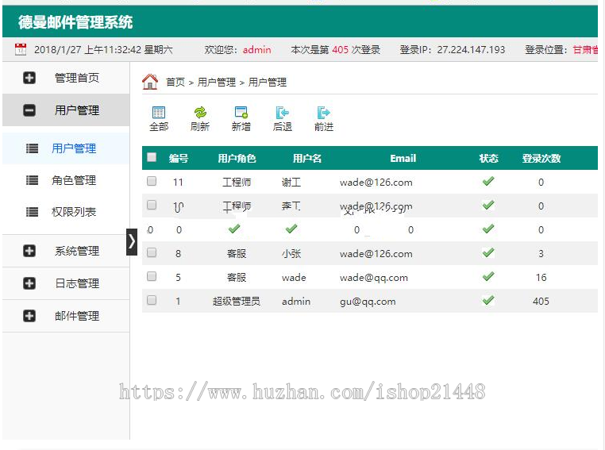
Task: Click the middle 用户管理 breadcrumb link
Action: pos(217,82)
